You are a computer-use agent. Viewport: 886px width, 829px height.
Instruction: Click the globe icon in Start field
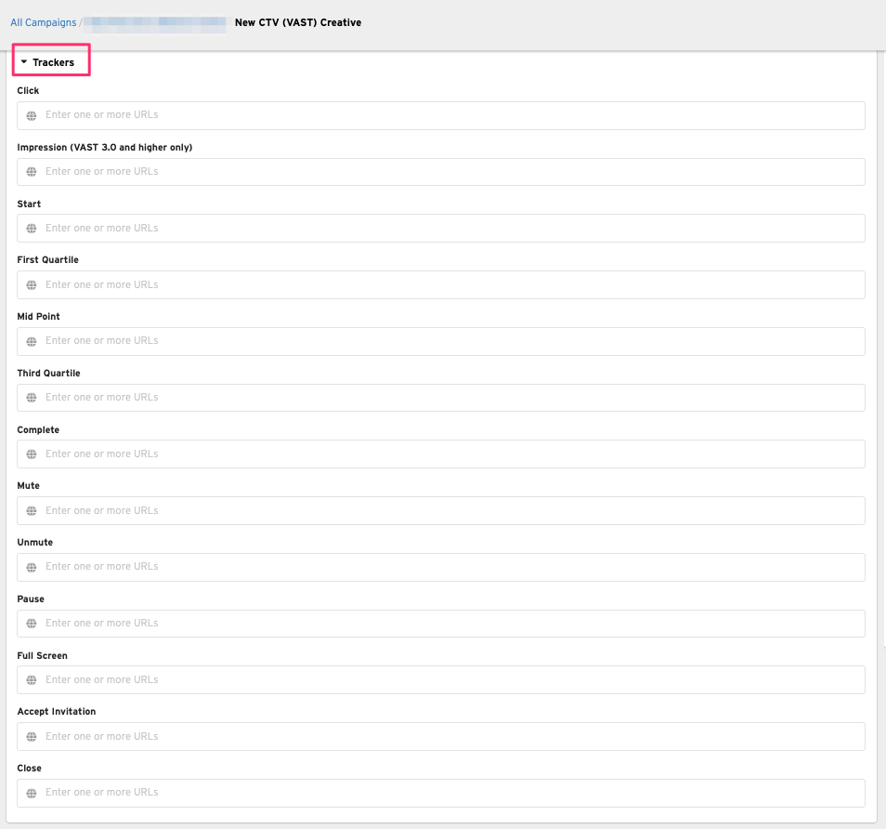click(x=32, y=229)
